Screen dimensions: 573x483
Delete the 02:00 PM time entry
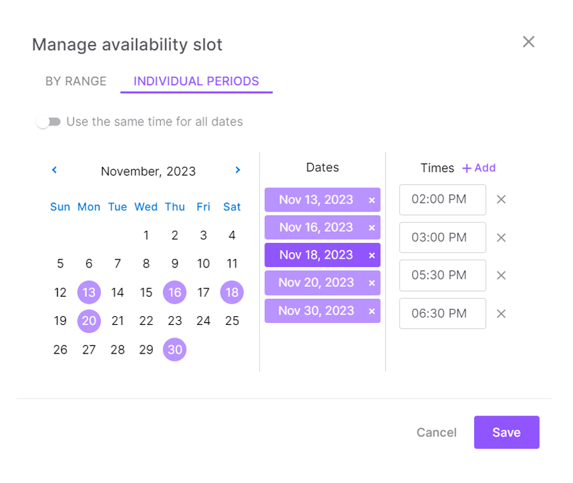pos(502,199)
